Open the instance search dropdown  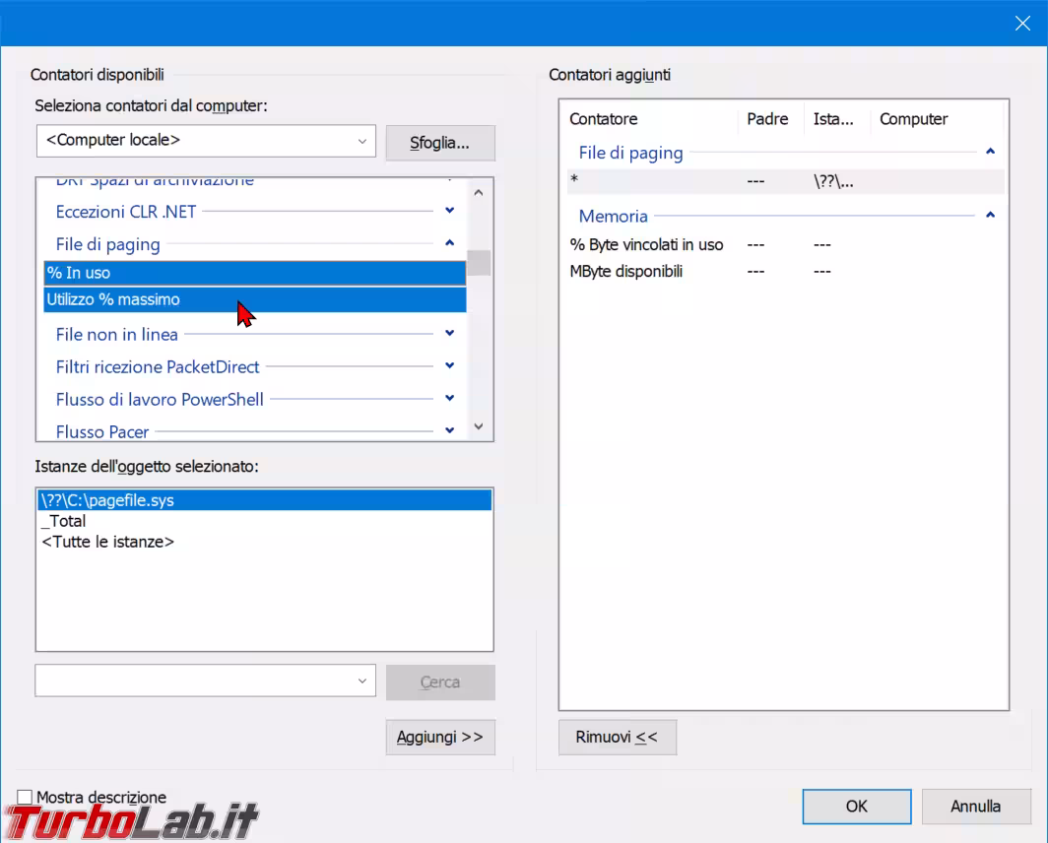click(x=361, y=681)
